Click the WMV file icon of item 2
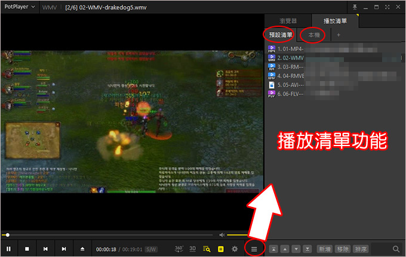The image size is (406, 257). (x=271, y=58)
